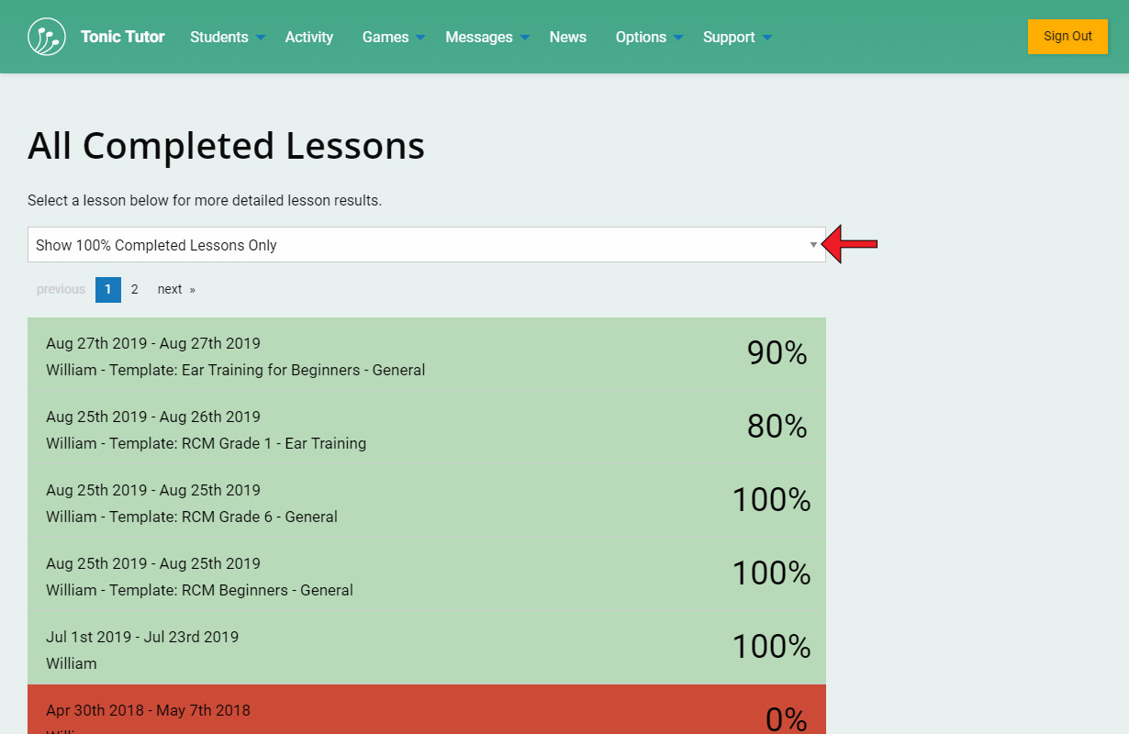Open the Jul 1st 2019 William lesson
The image size is (1129, 734).
[426, 650]
